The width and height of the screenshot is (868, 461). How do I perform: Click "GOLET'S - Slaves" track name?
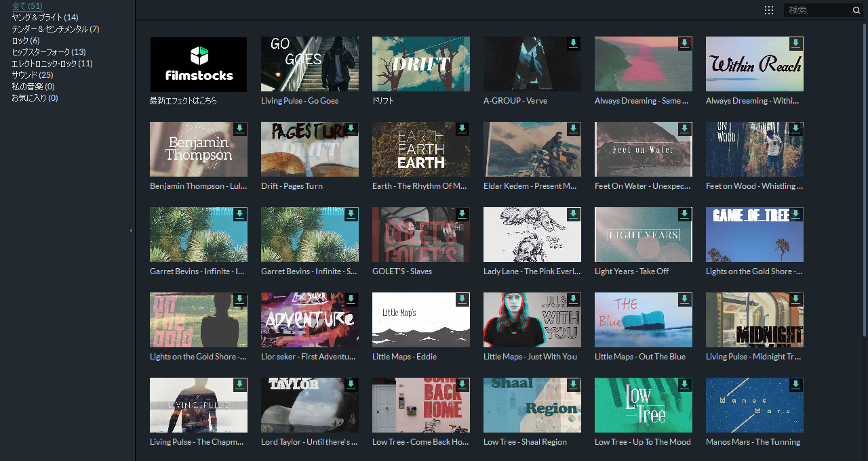pos(402,271)
